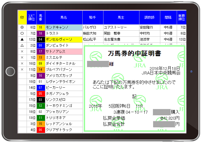This screenshot has height=143, width=202.
Task: Click certificate date 2016年12月18日
Action: coord(165,69)
